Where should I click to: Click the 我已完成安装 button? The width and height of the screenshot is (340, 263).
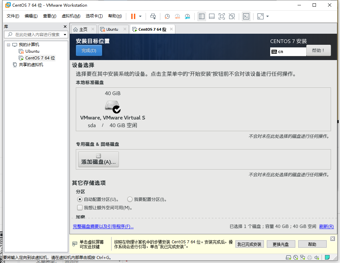point(249,244)
